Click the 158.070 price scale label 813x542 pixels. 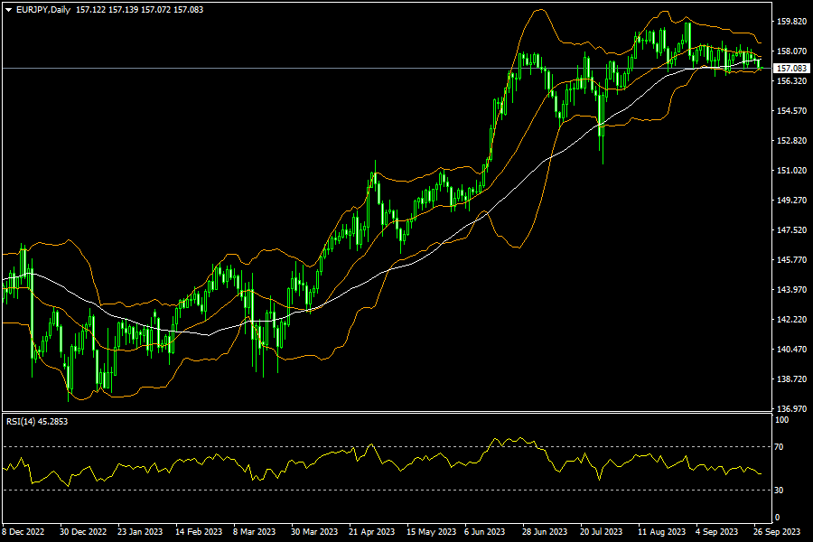(x=791, y=51)
